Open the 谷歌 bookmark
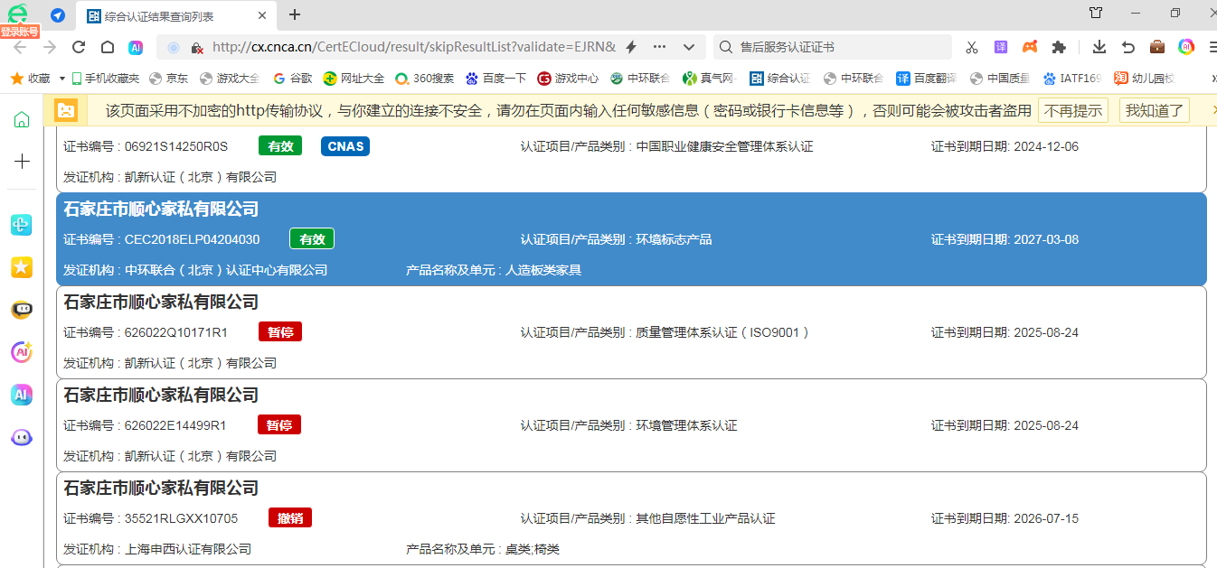Image resolution: width=1217 pixels, height=568 pixels. tap(293, 79)
